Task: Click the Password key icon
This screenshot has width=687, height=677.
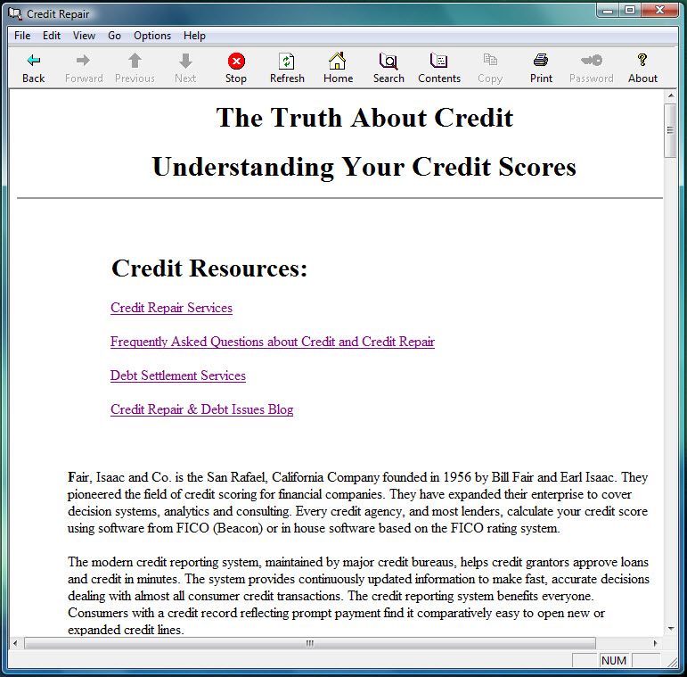Action: click(592, 60)
